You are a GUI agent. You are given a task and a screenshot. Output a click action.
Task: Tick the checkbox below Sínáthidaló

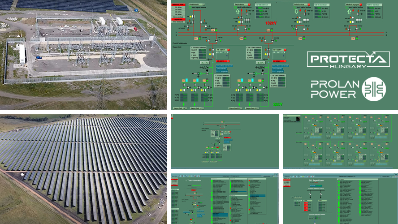[190, 7]
